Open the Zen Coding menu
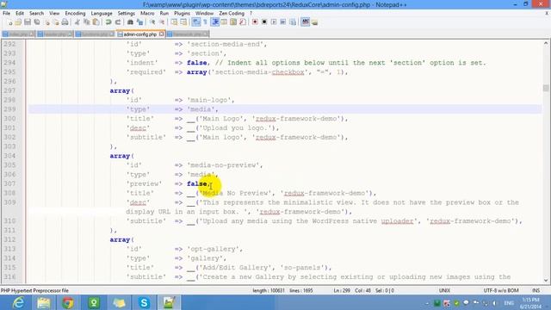551x310 pixels. 232,14
